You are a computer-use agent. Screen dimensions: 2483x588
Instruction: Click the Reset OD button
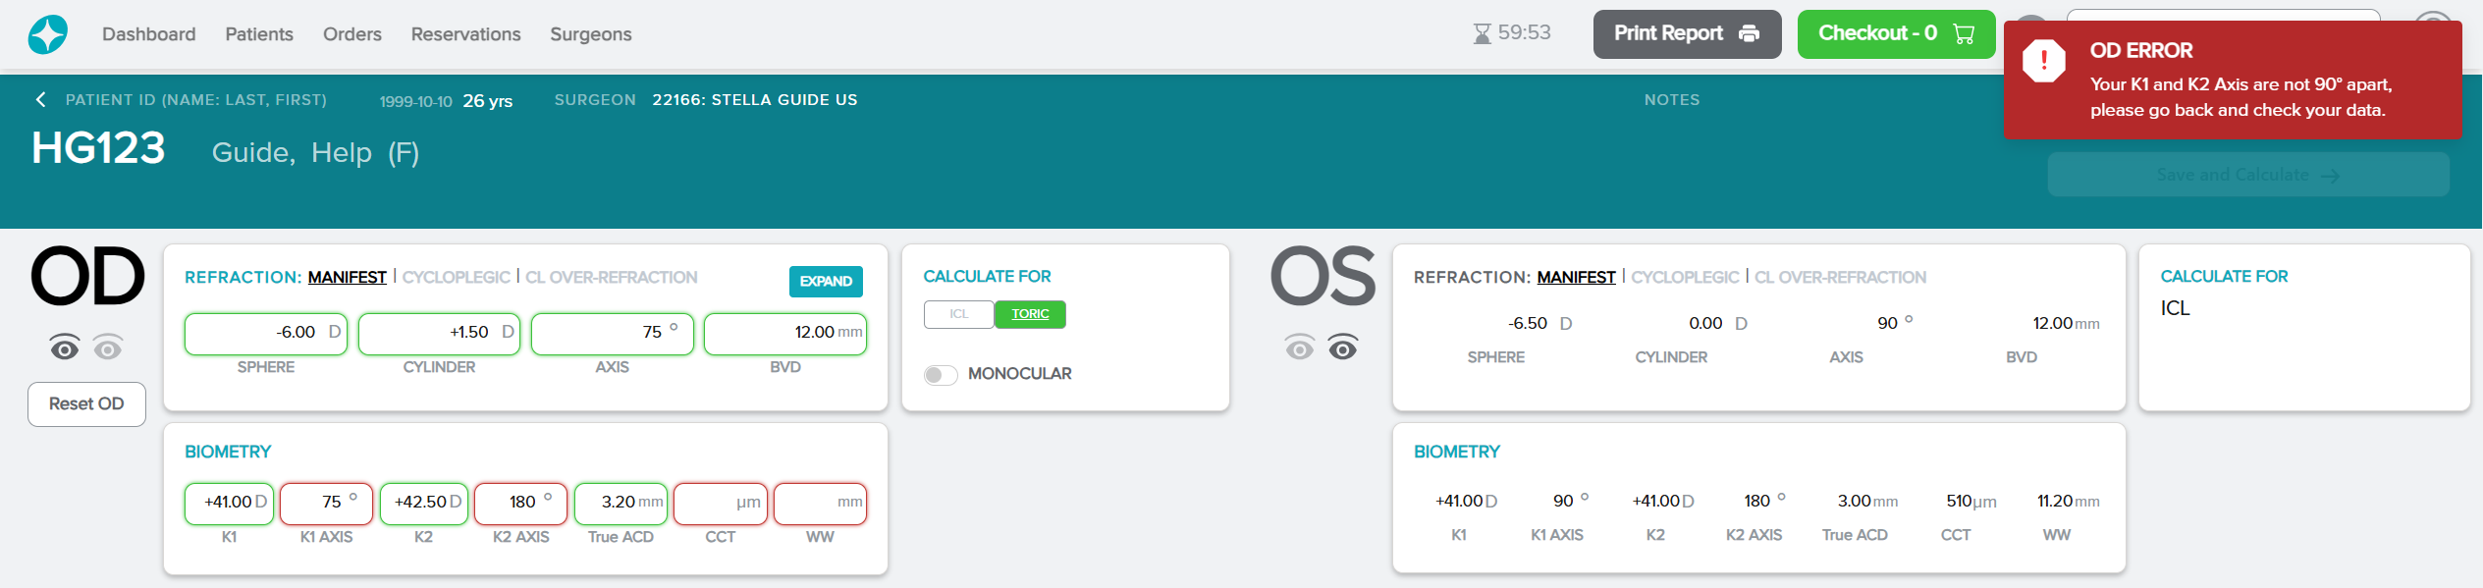point(86,404)
